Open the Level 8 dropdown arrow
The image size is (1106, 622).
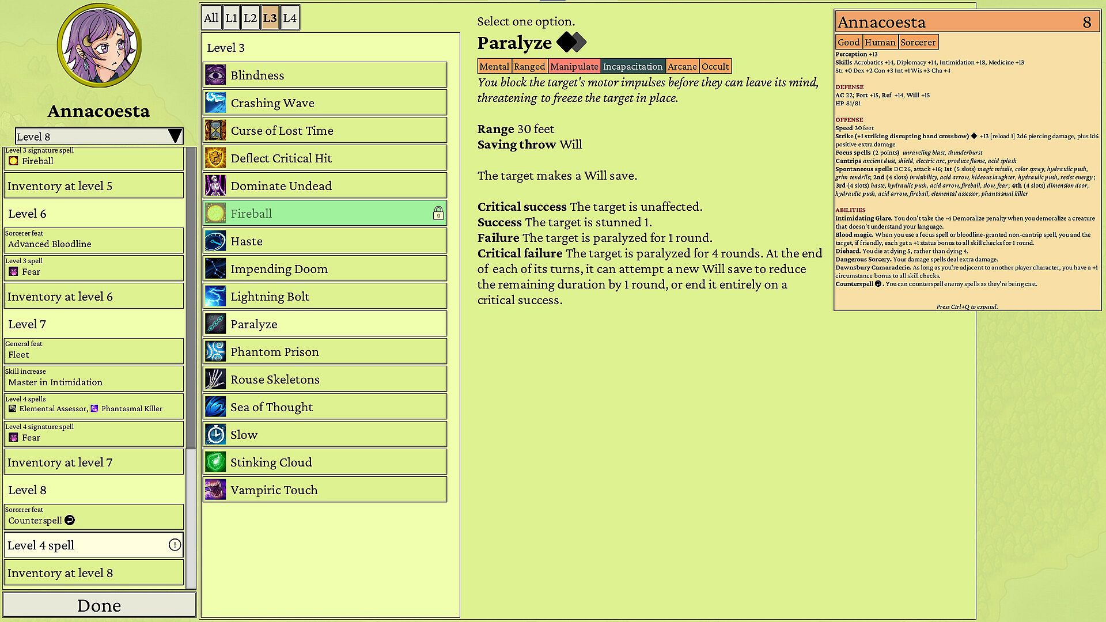tap(175, 136)
